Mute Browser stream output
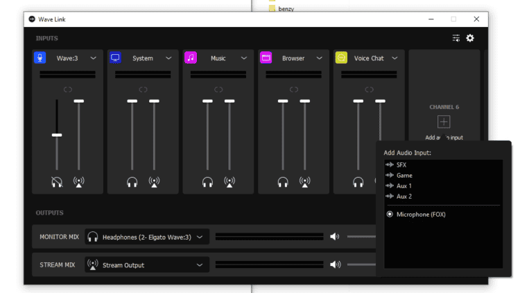Image resolution: width=520 pixels, height=293 pixels. 305,182
